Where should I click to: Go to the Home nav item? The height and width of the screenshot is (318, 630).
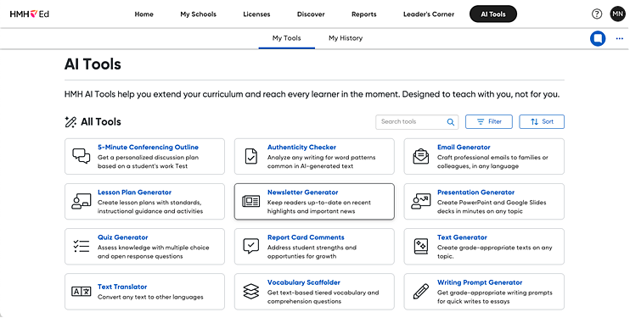click(143, 14)
